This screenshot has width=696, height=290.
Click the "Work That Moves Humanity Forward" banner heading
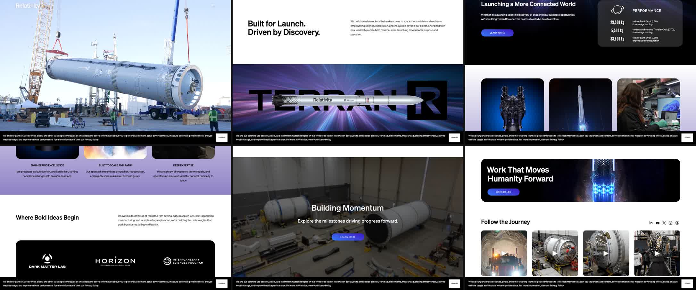coord(520,174)
